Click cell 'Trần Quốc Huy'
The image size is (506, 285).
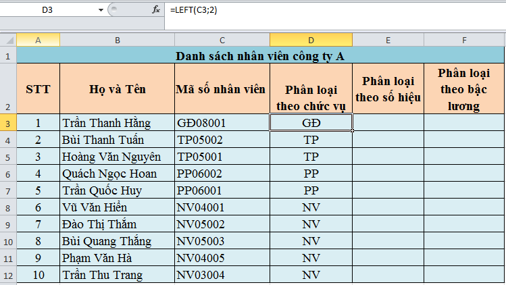[117, 190]
